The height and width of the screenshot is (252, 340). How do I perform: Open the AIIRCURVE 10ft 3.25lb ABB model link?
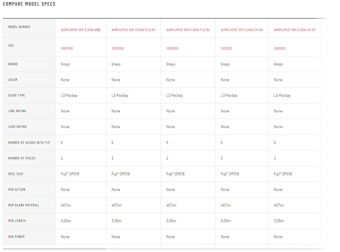(81, 30)
